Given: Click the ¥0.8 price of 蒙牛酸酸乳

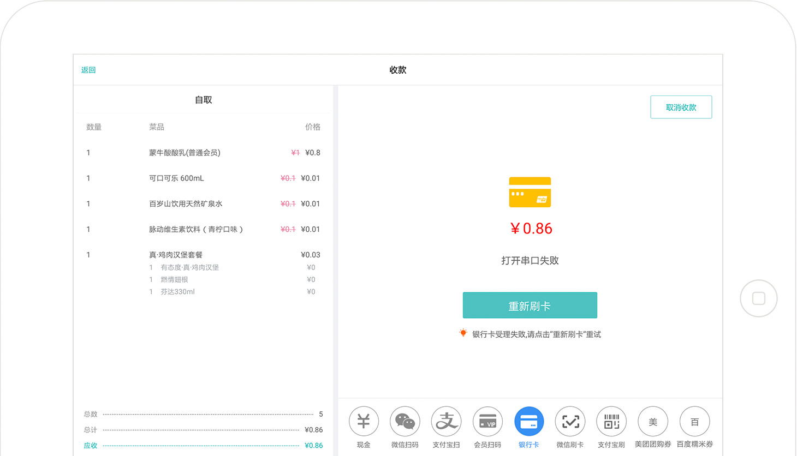Looking at the screenshot, I should 313,153.
